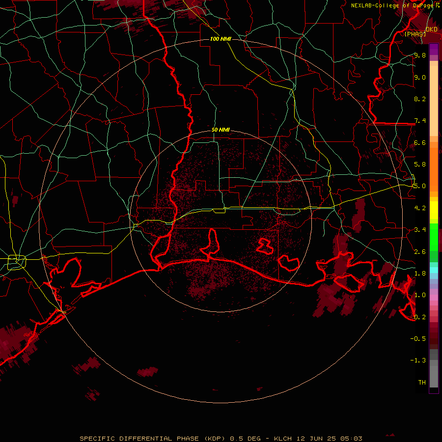Click the "50 NMI" range ring label

(221, 130)
